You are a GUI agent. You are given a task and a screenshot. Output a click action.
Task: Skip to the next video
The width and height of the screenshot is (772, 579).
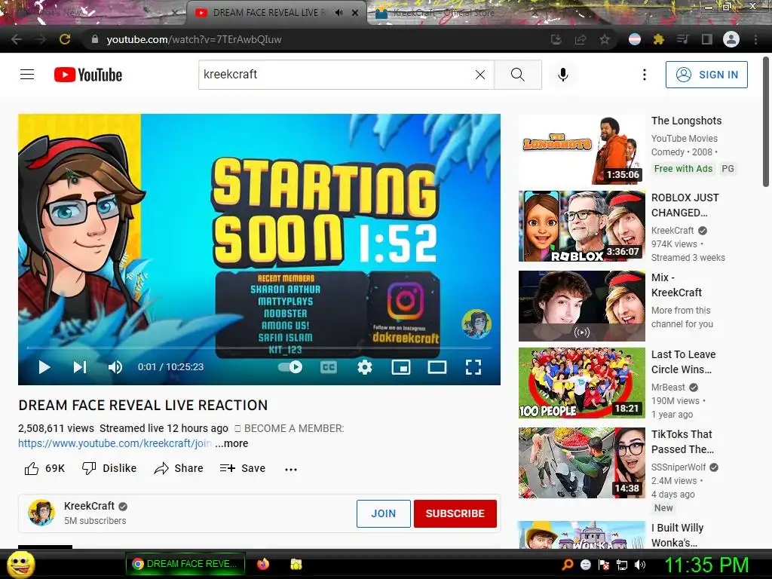tap(80, 367)
